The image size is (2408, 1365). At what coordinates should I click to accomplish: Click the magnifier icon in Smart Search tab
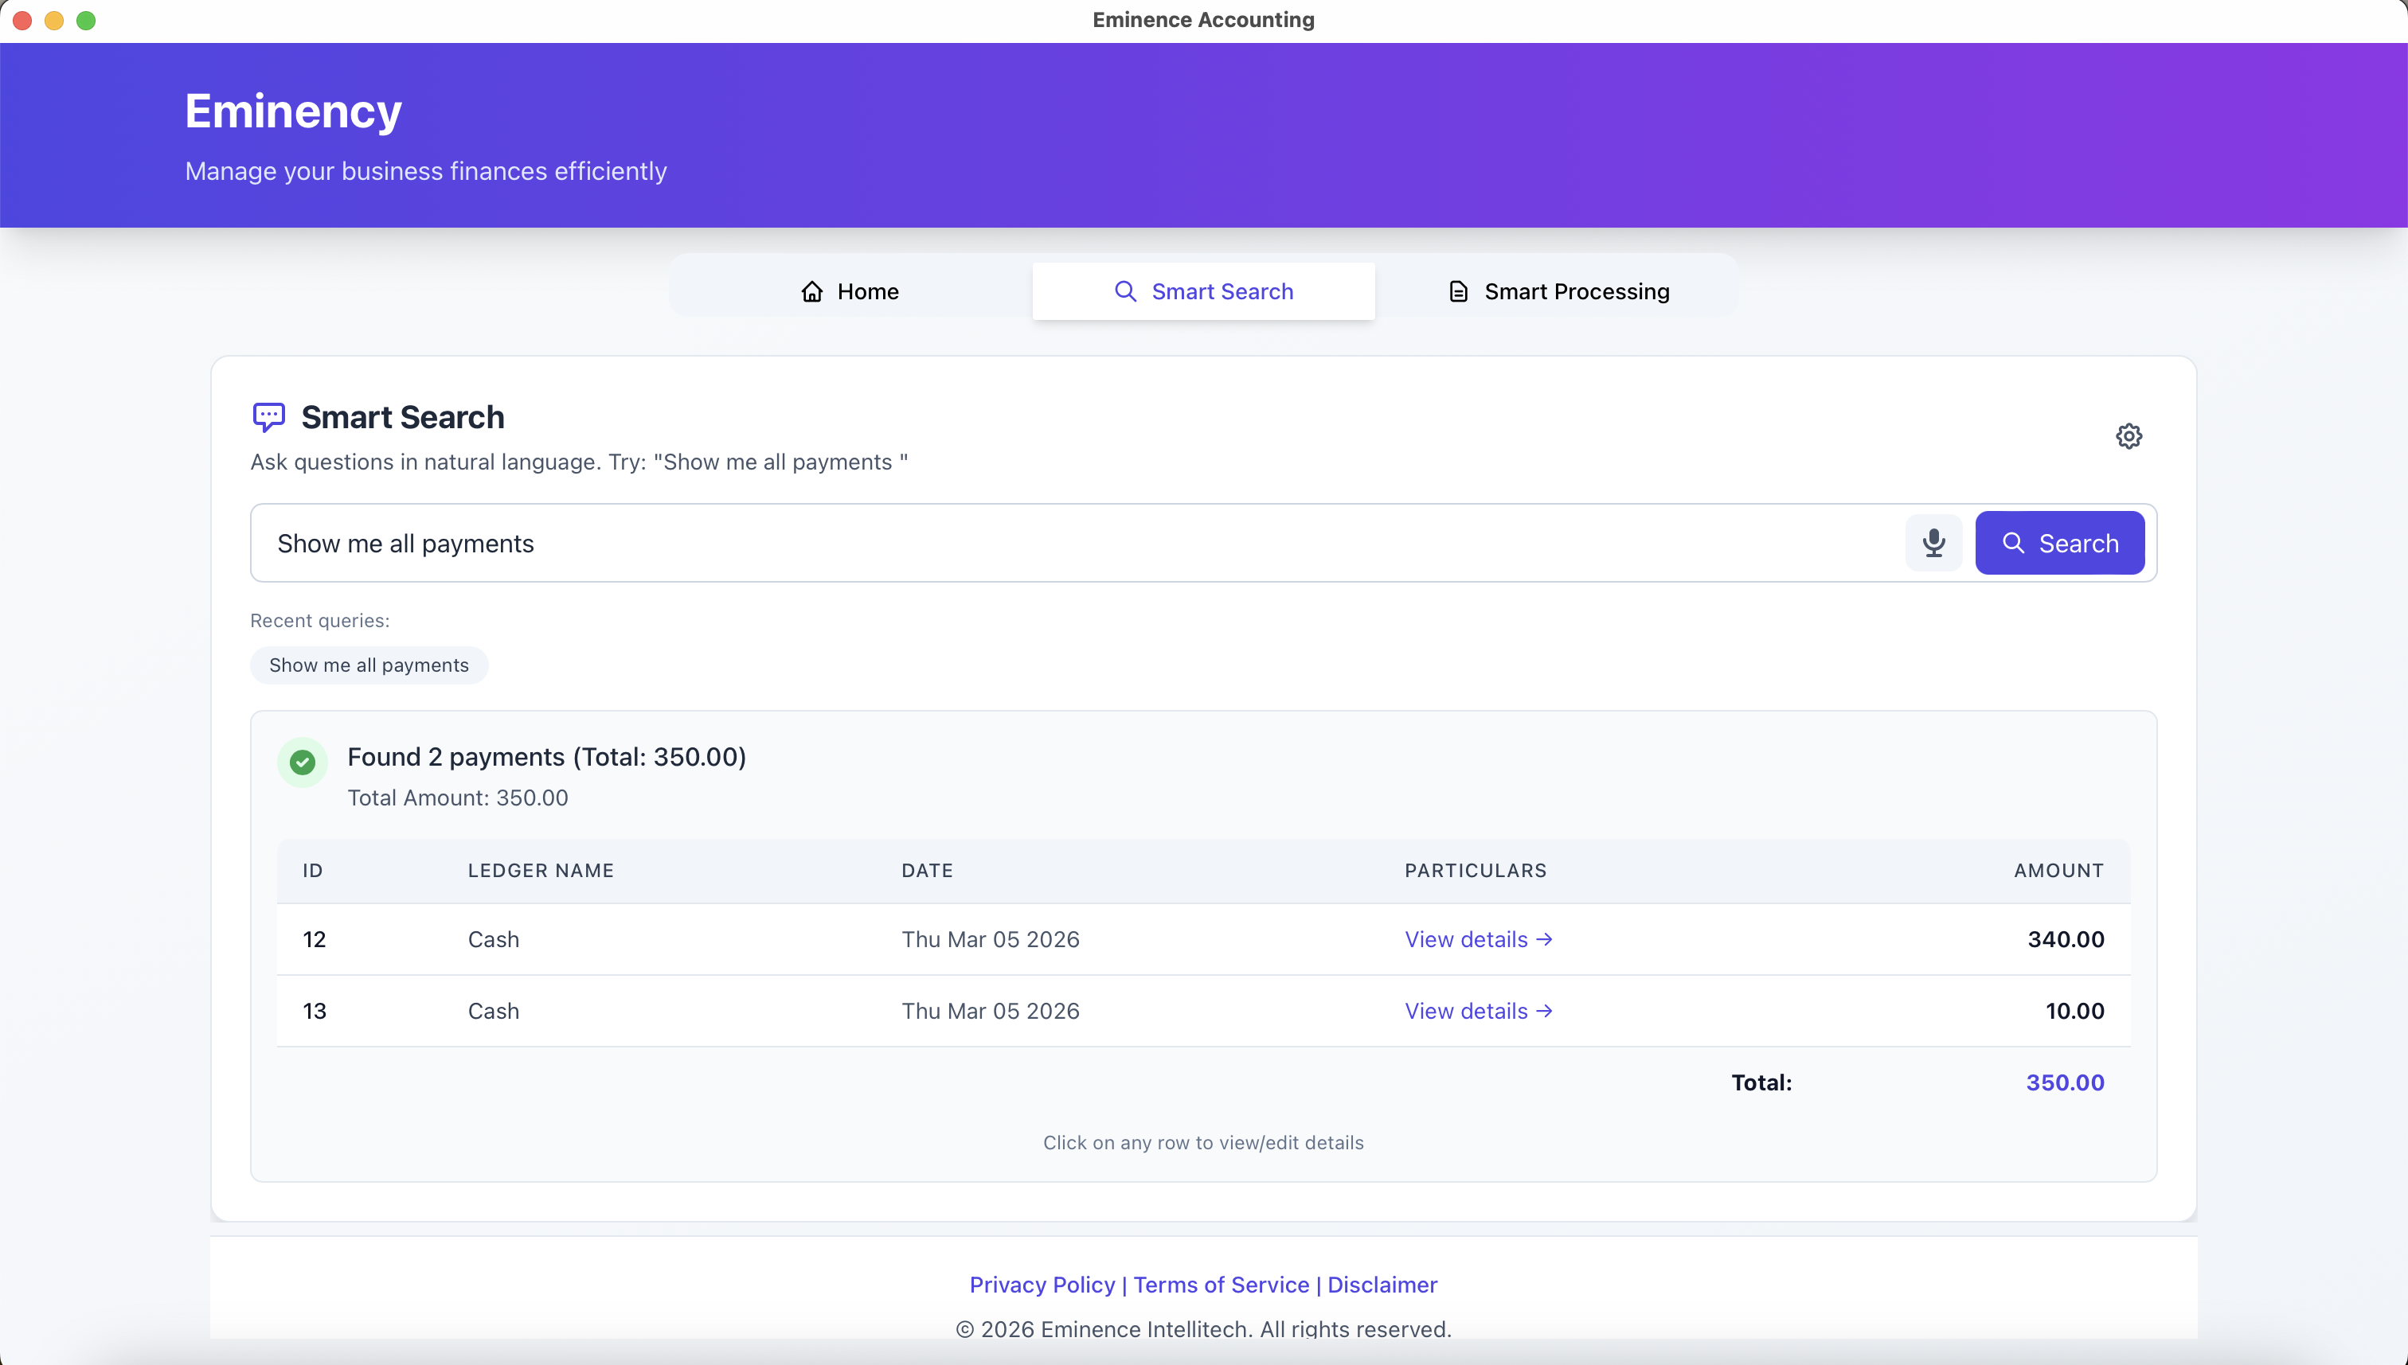tap(1125, 291)
